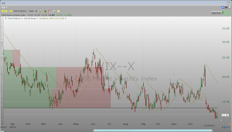
Task: Click the chart template save icon
Action: point(54,11)
